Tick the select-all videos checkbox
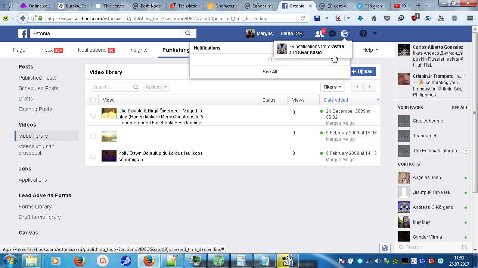This screenshot has height=268, width=478. pyautogui.click(x=93, y=100)
